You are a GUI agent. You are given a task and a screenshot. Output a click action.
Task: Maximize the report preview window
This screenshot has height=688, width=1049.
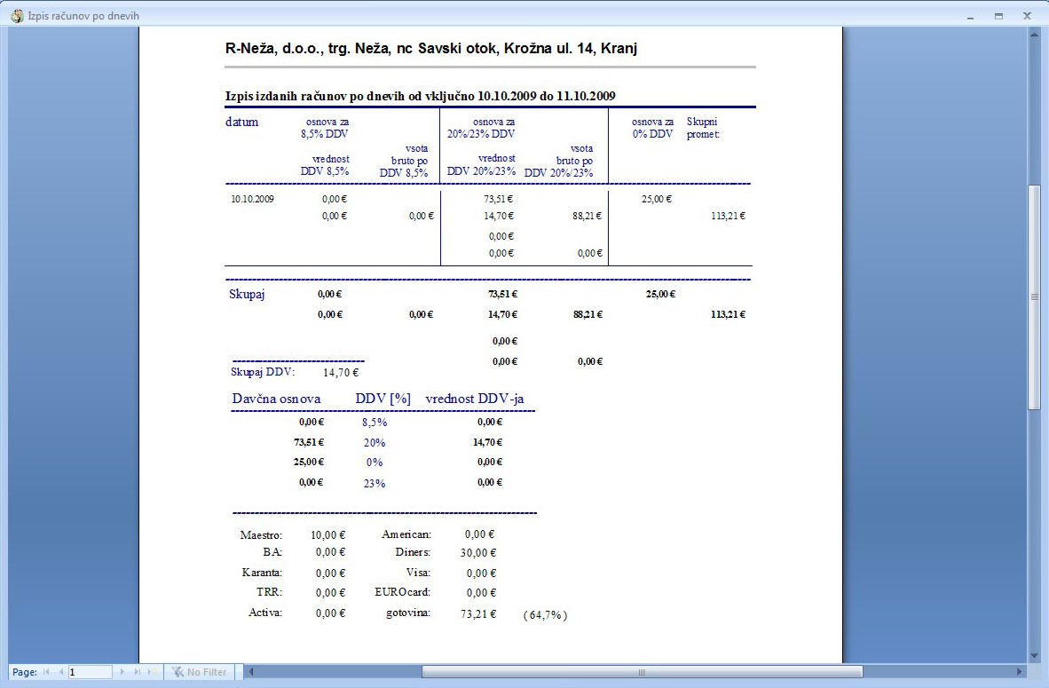pos(998,16)
